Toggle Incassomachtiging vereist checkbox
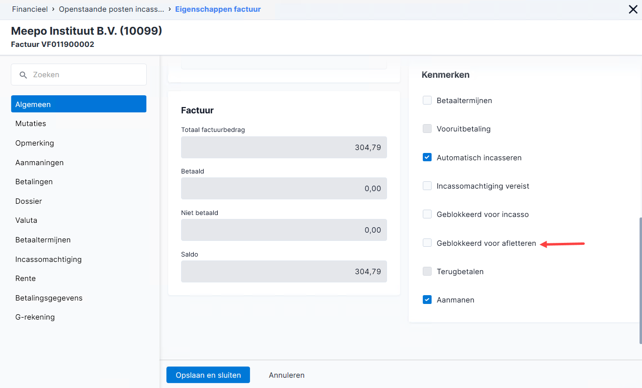 click(x=427, y=186)
